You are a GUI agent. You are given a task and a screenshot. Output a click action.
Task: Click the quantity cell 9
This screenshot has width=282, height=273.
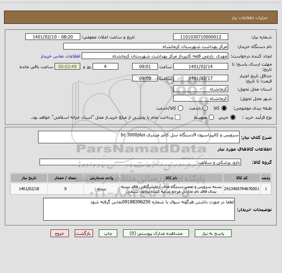click(x=65, y=189)
